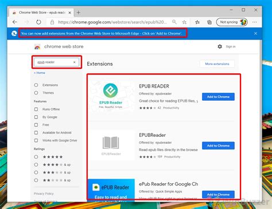
Task: Select three stars & up rating filter
Action: point(36,172)
